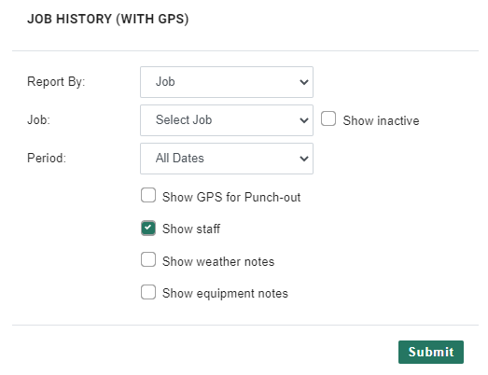488x375 pixels.
Task: Open the Select Job dropdown
Action: click(x=227, y=120)
